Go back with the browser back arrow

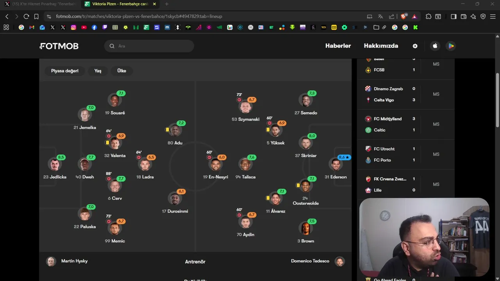click(7, 16)
